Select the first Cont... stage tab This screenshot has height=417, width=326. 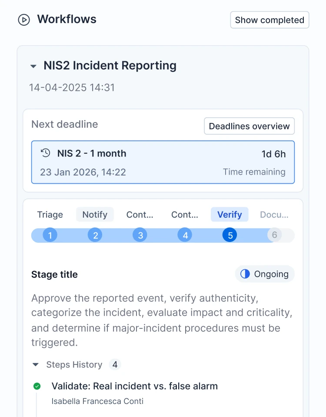(140, 215)
